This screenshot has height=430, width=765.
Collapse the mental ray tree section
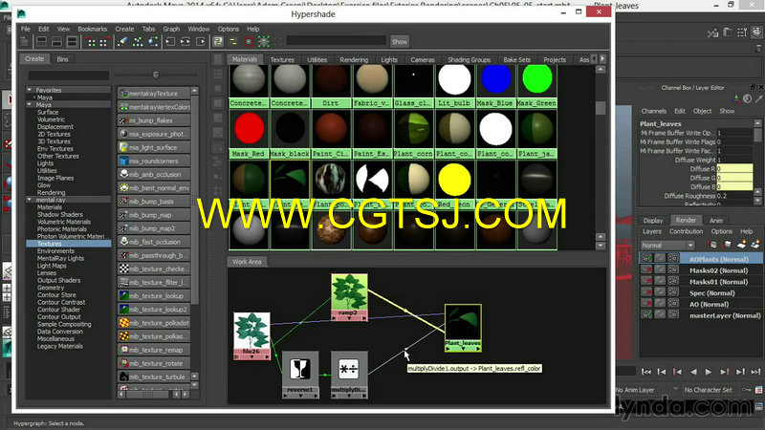30,200
